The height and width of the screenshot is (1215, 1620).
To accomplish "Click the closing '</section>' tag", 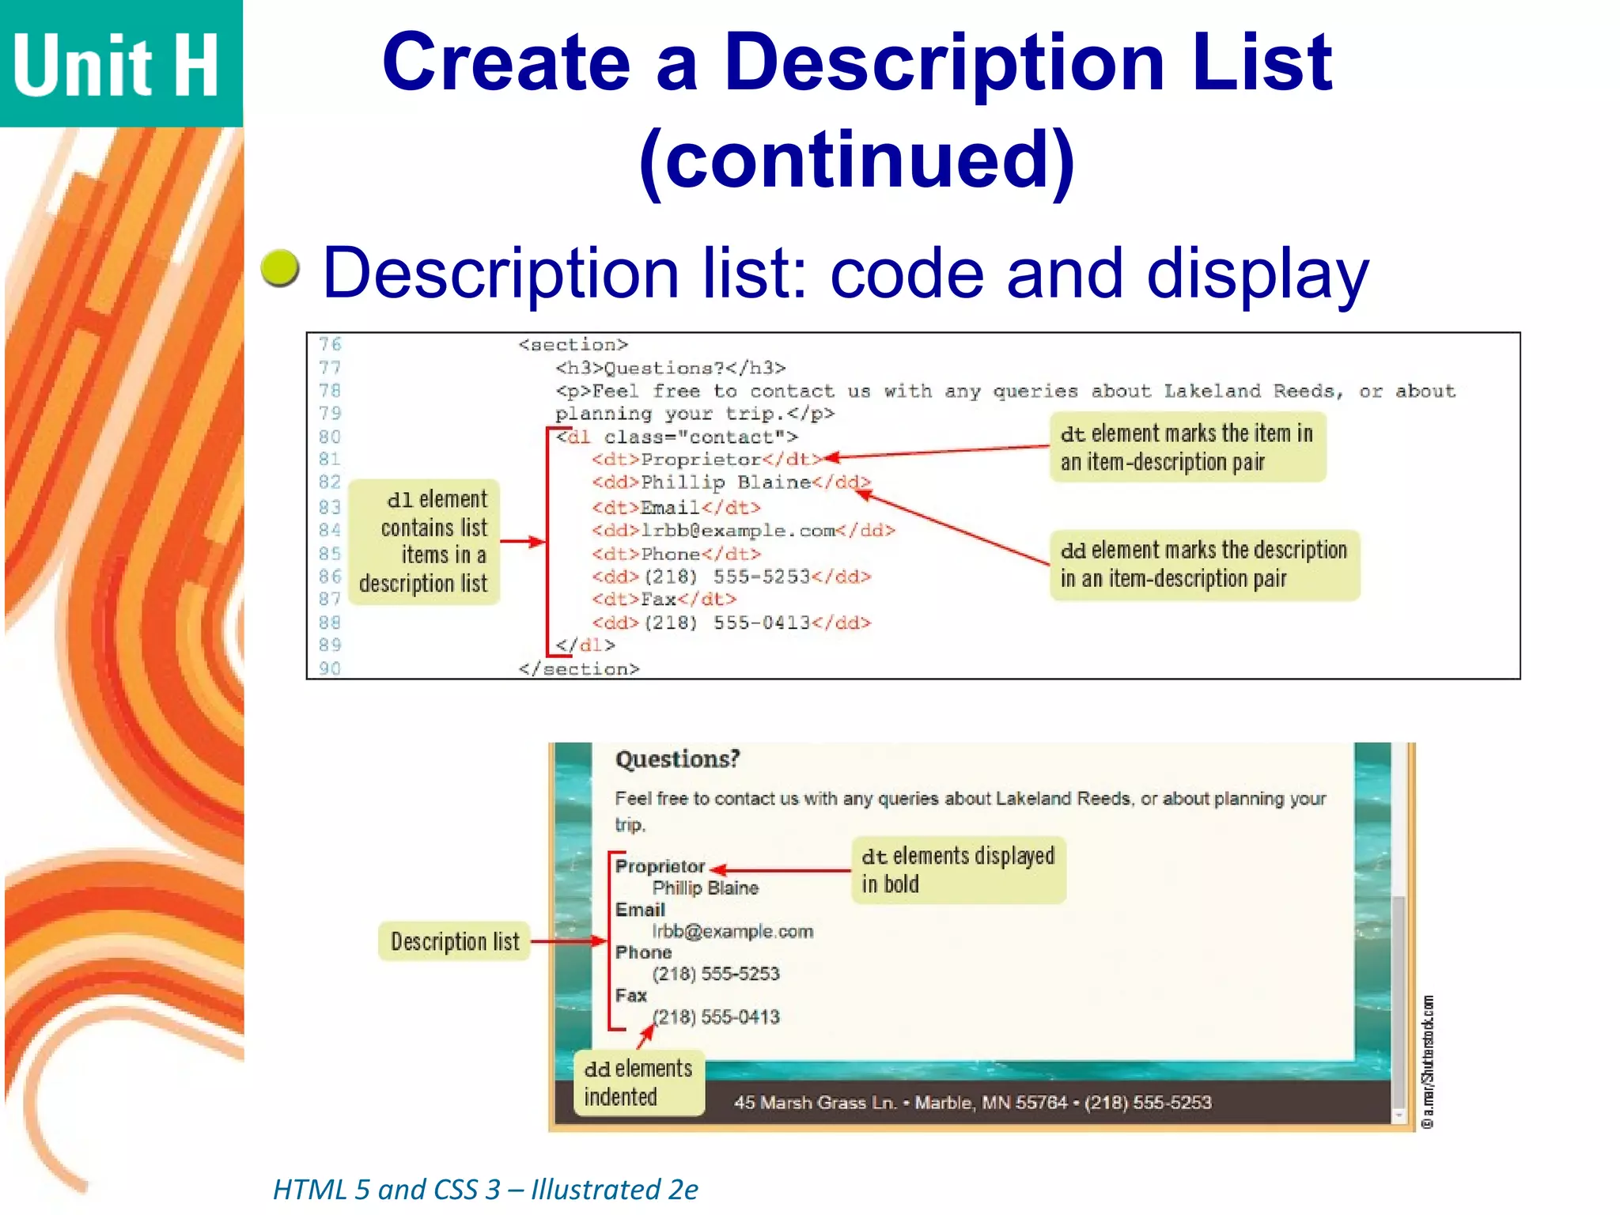I will click(x=579, y=669).
